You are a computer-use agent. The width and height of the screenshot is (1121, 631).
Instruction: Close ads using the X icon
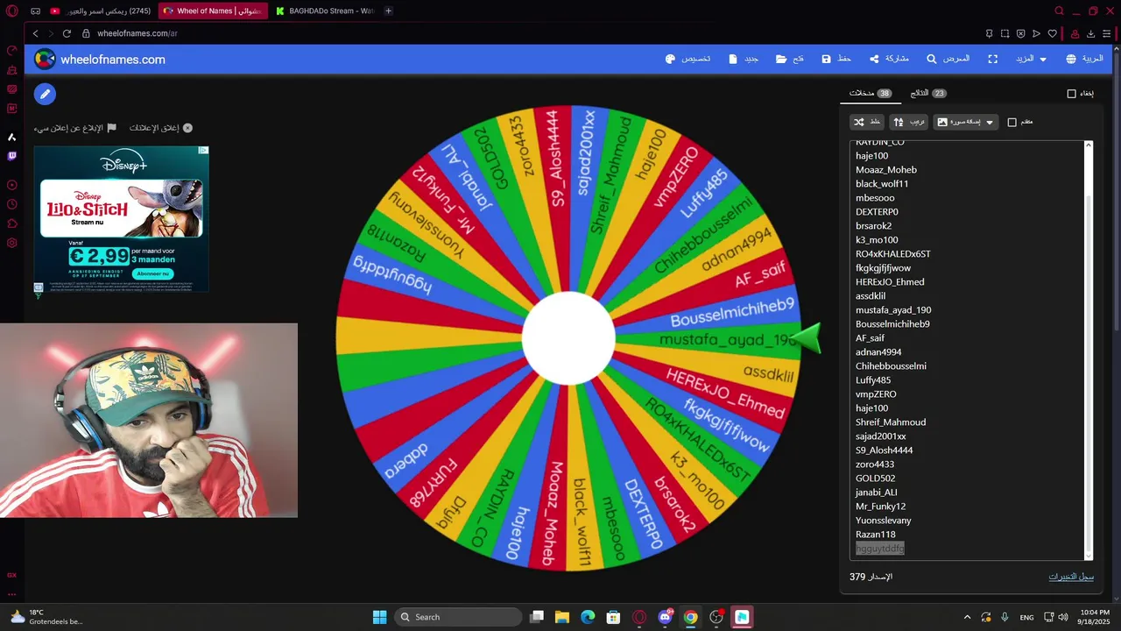[187, 128]
